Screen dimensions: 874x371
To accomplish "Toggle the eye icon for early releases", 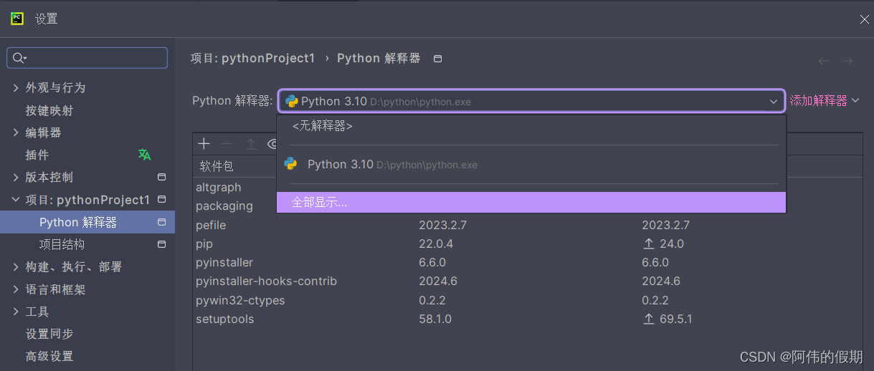I will (x=272, y=144).
